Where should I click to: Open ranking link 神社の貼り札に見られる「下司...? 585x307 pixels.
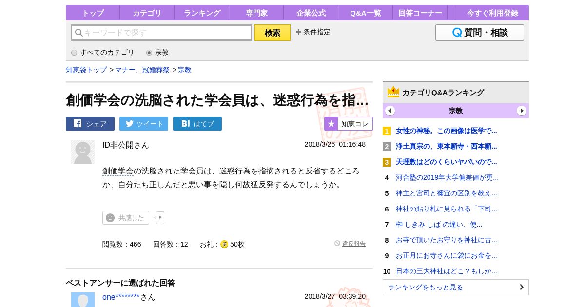(447, 209)
